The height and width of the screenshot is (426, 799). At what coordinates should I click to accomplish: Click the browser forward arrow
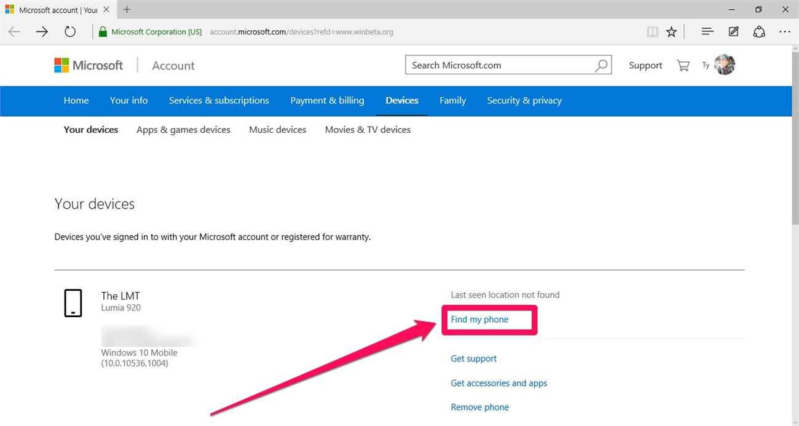pyautogui.click(x=42, y=32)
